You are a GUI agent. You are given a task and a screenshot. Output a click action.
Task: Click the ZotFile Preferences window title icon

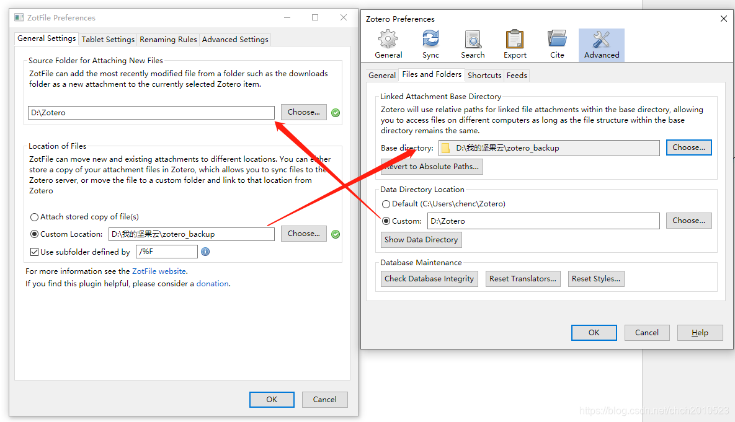coord(19,17)
